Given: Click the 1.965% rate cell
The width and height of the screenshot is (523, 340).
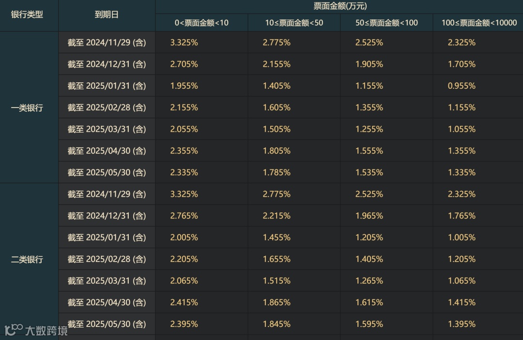Looking at the screenshot, I should tap(369, 216).
